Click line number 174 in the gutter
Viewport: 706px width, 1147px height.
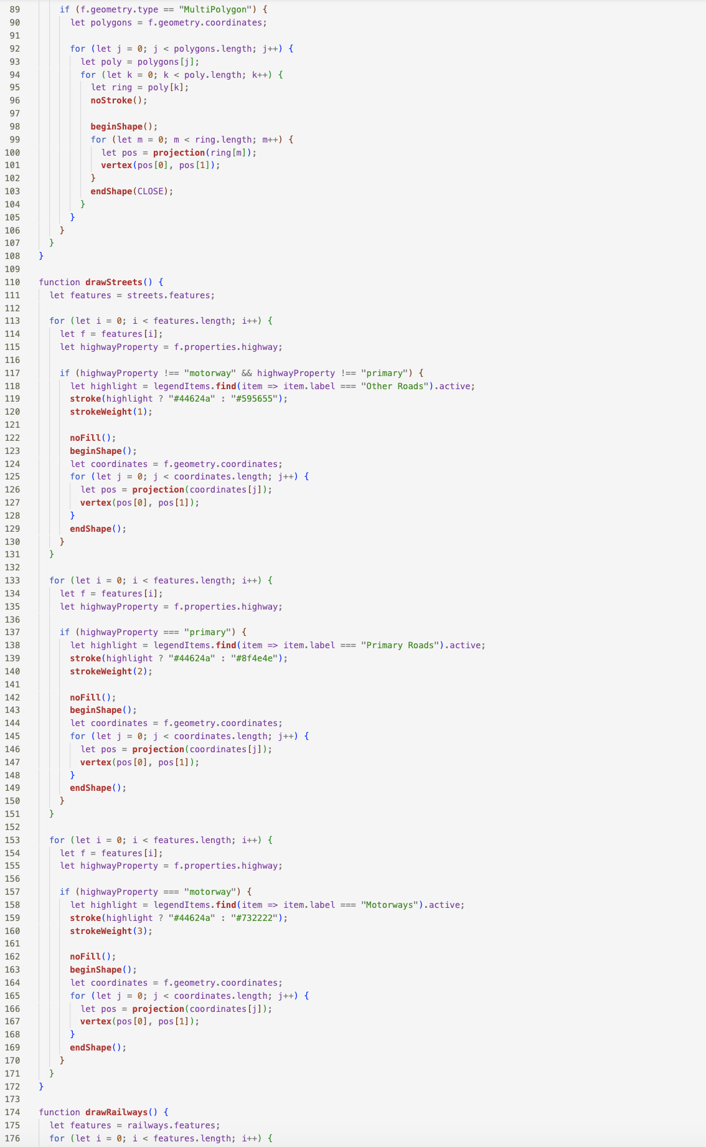pyautogui.click(x=13, y=1112)
